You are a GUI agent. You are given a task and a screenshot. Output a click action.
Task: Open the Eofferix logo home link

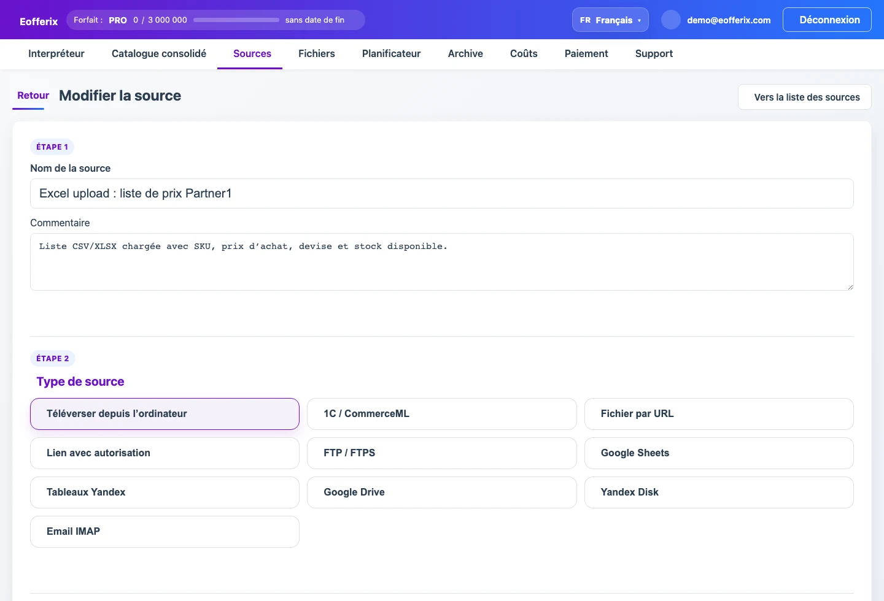[39, 21]
